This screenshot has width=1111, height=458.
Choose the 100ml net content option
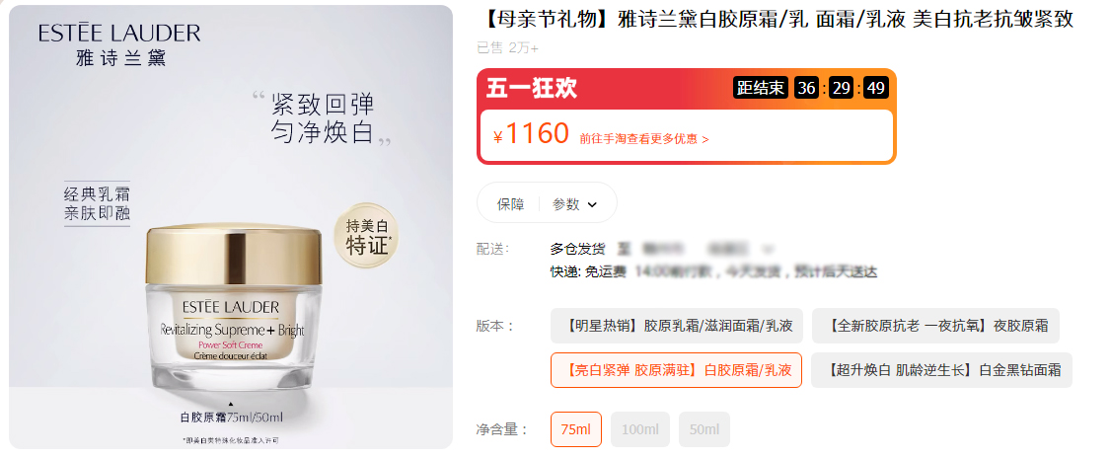(x=639, y=429)
